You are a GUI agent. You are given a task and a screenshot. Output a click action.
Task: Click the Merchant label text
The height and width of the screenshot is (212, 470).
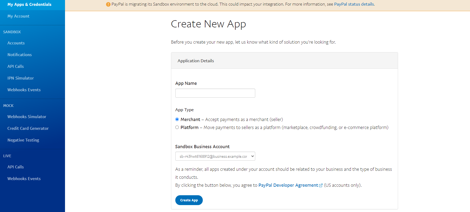pos(190,119)
